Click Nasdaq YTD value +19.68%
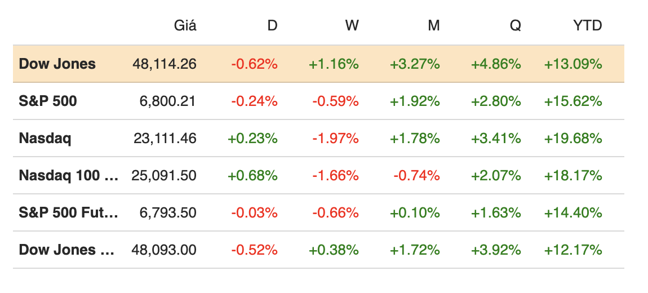648x293 pixels. click(x=573, y=138)
